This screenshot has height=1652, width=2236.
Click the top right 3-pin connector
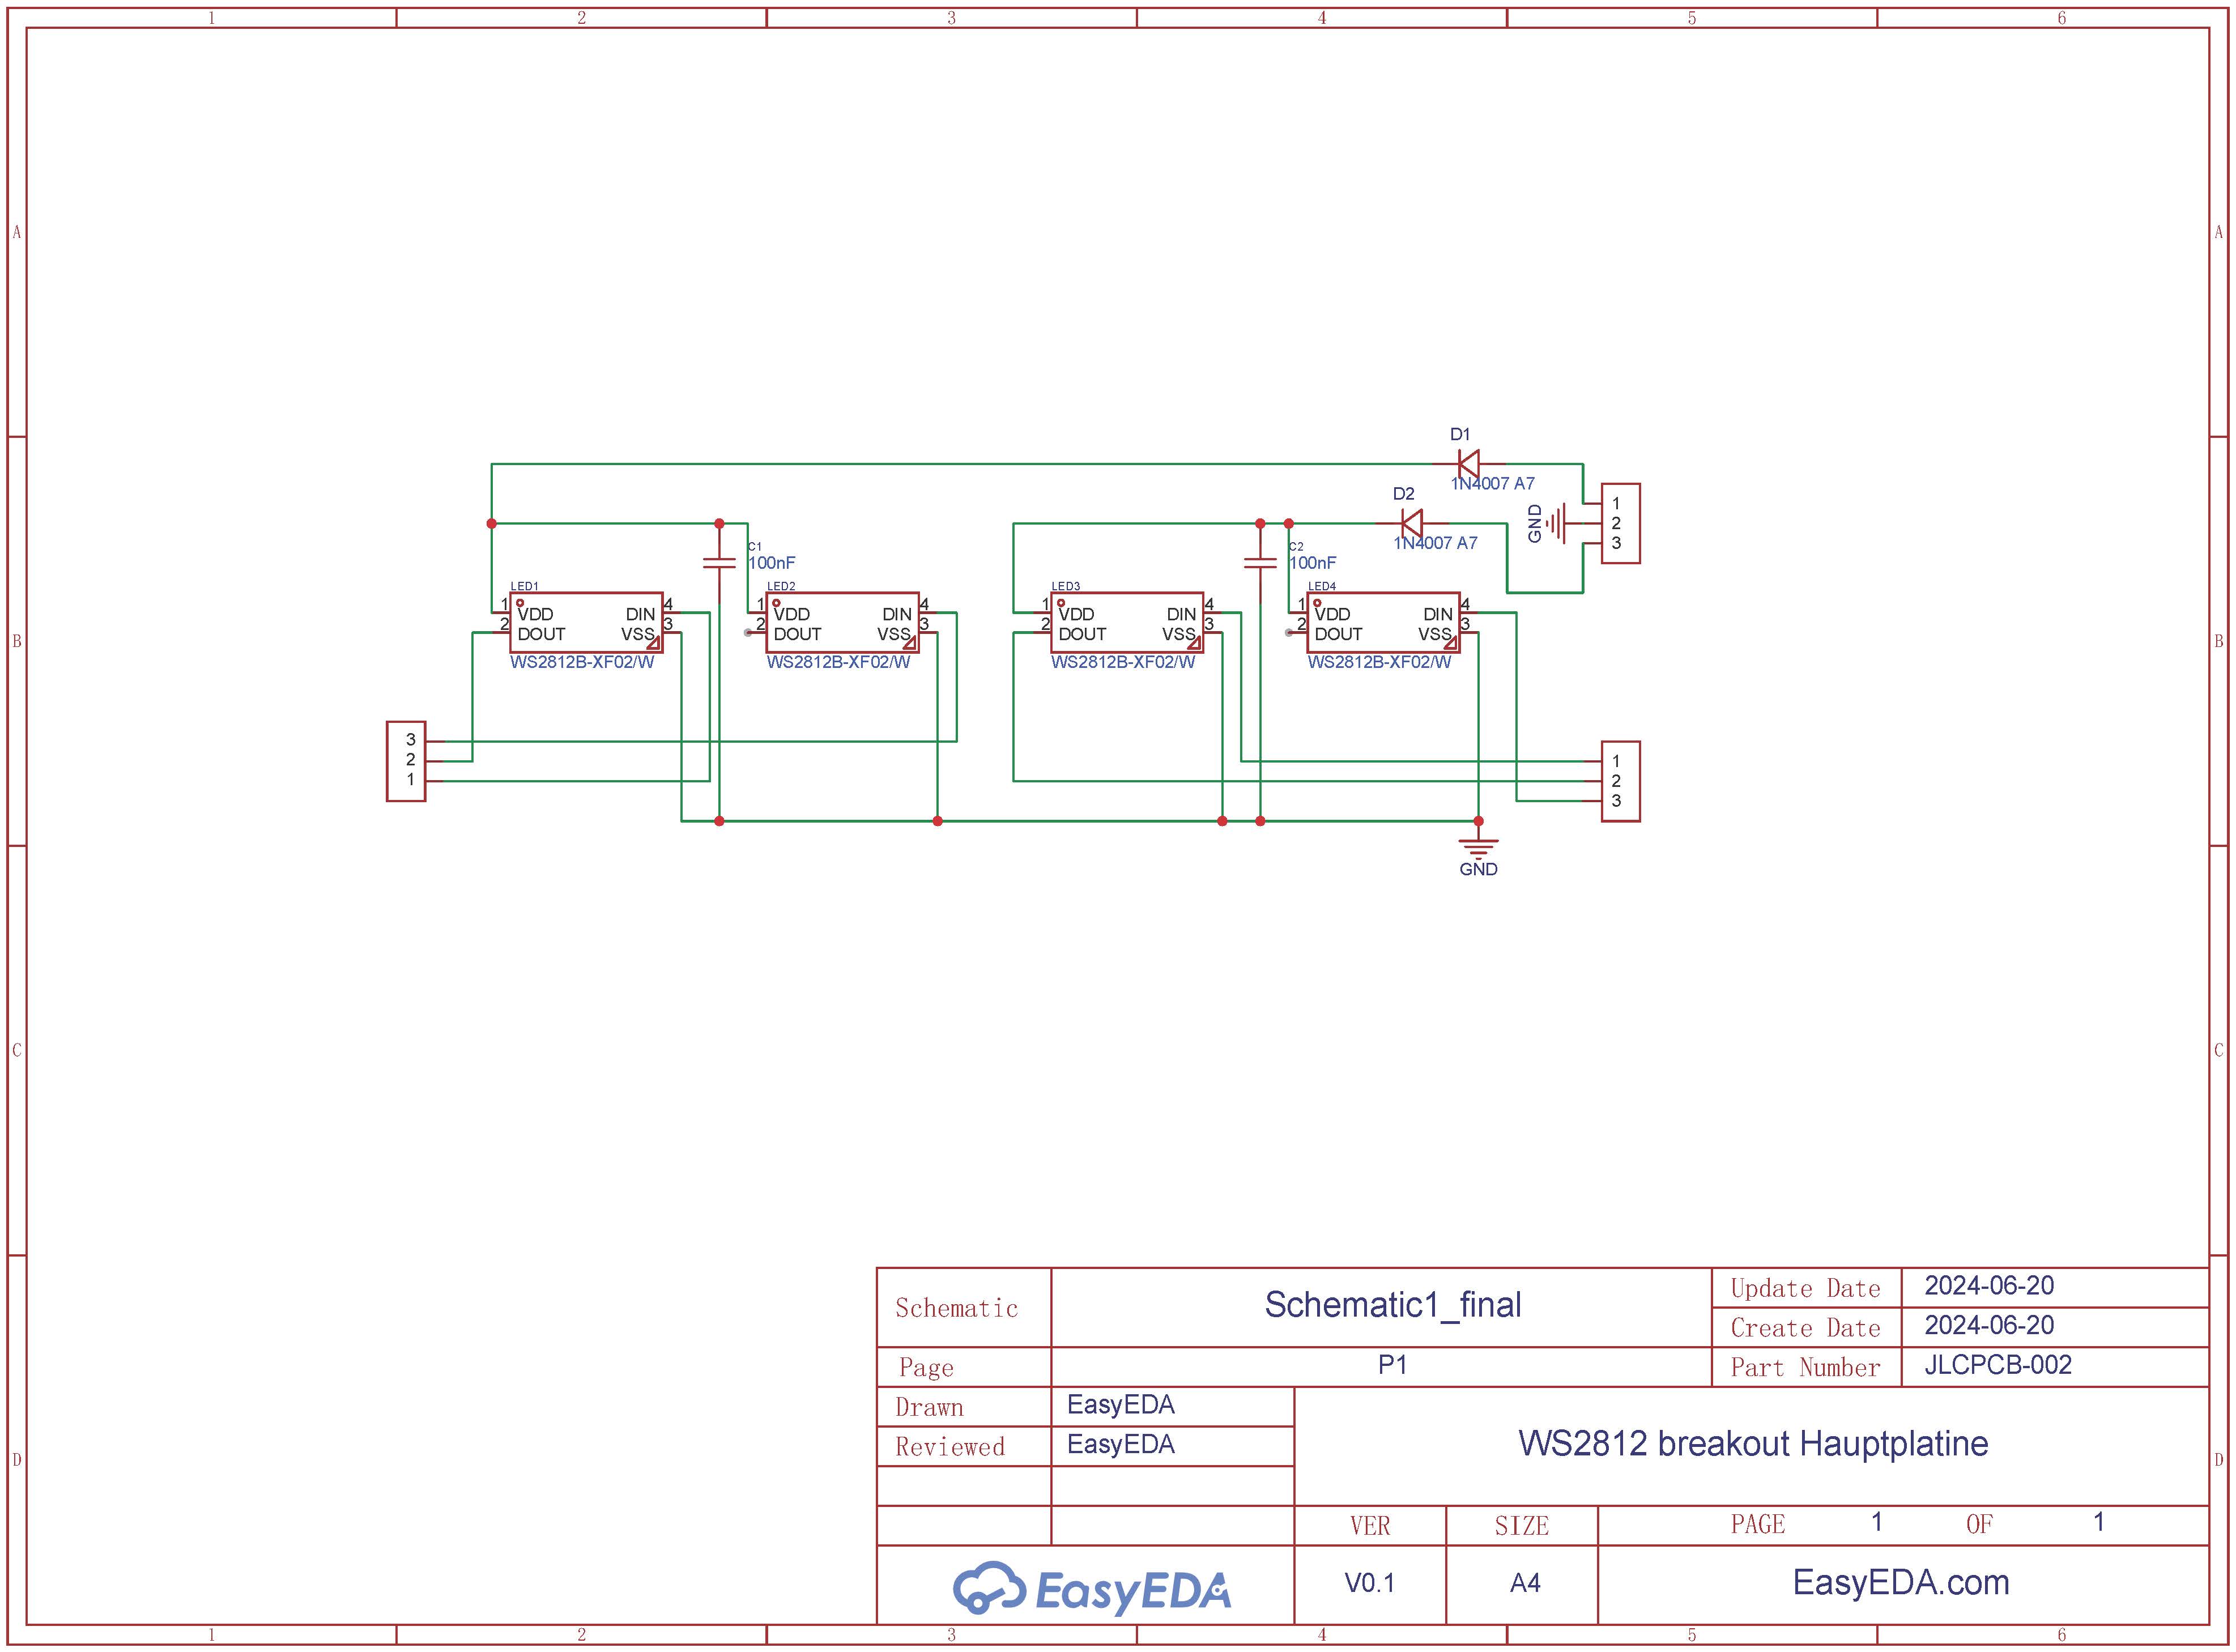tap(1620, 523)
